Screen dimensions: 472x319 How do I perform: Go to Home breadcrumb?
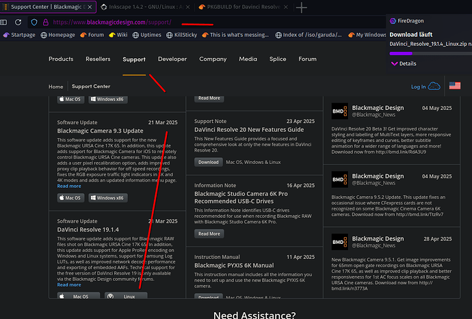pyautogui.click(x=56, y=87)
